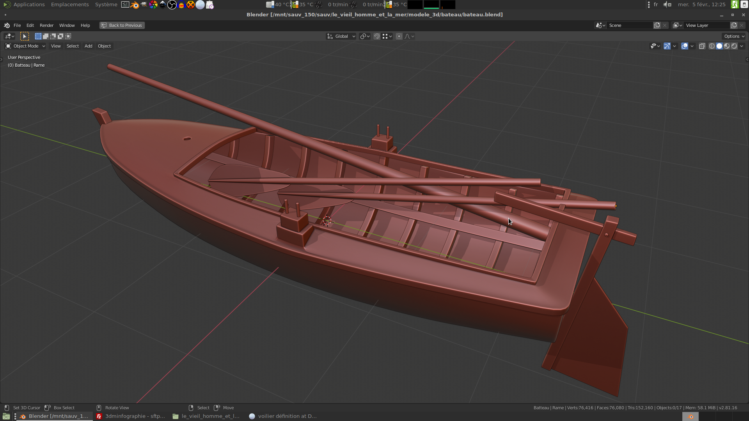Edit the View Layer name field
Image resolution: width=749 pixels, height=421 pixels.
706,25
